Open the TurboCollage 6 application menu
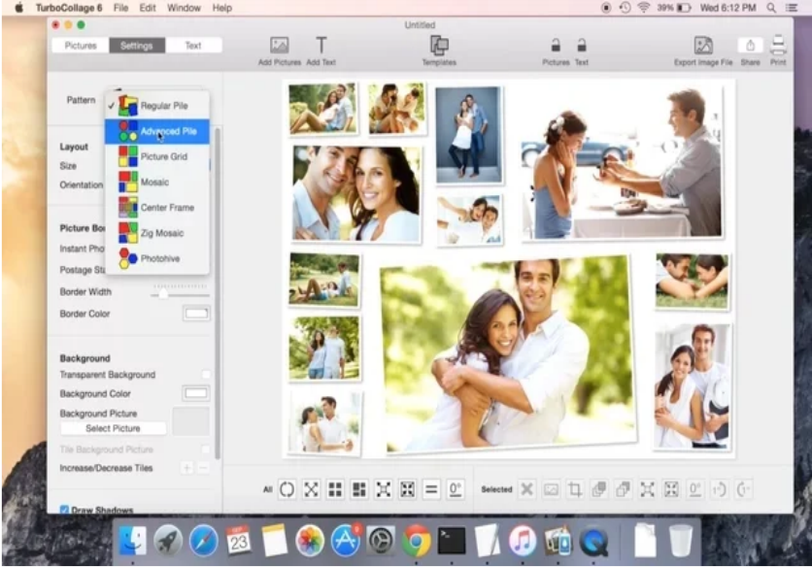Image resolution: width=812 pixels, height=567 pixels. pos(69,8)
